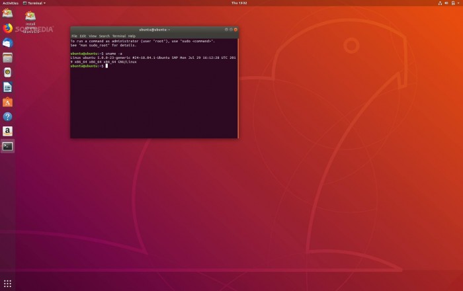The image size is (463, 291).
Task: Open Firefox from the dock
Action: point(7,28)
